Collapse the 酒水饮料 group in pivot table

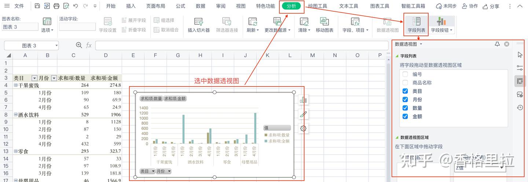(x=16, y=114)
